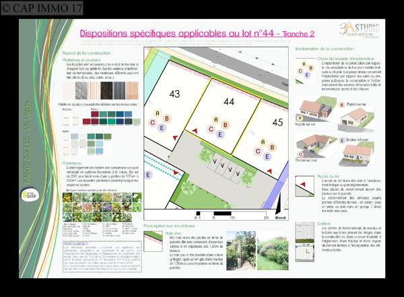Viewport: 404px width, 297px height.
Task: Select circle A marker in lot 44
Action: pyautogui.click(x=215, y=120)
